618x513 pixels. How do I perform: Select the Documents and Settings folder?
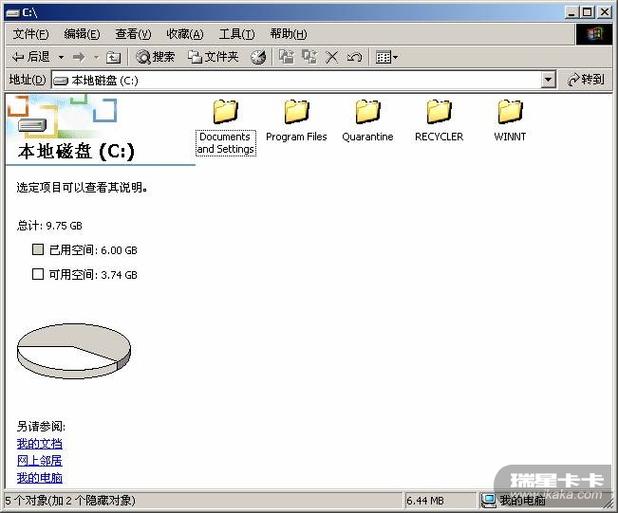click(x=225, y=127)
